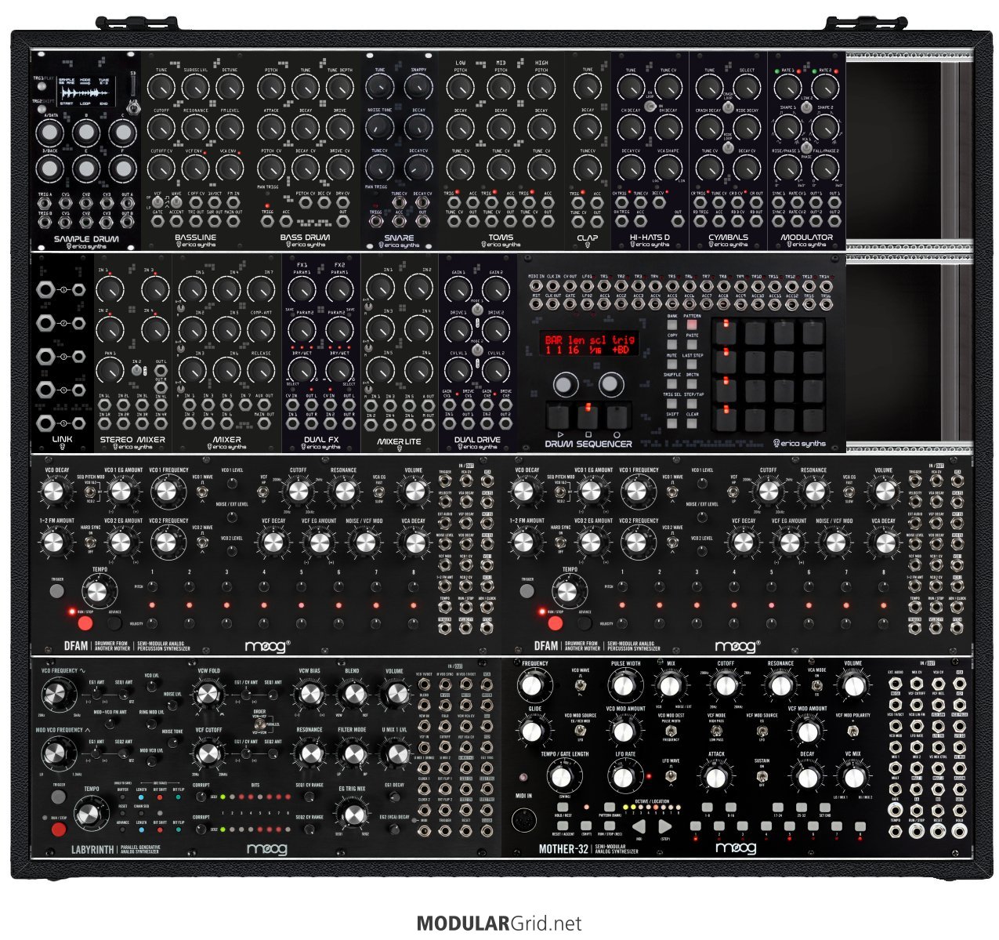Viewport: 999px width, 940px height.
Task: Click the RESET / ACCENT button on Mother-32
Action: coord(563,826)
